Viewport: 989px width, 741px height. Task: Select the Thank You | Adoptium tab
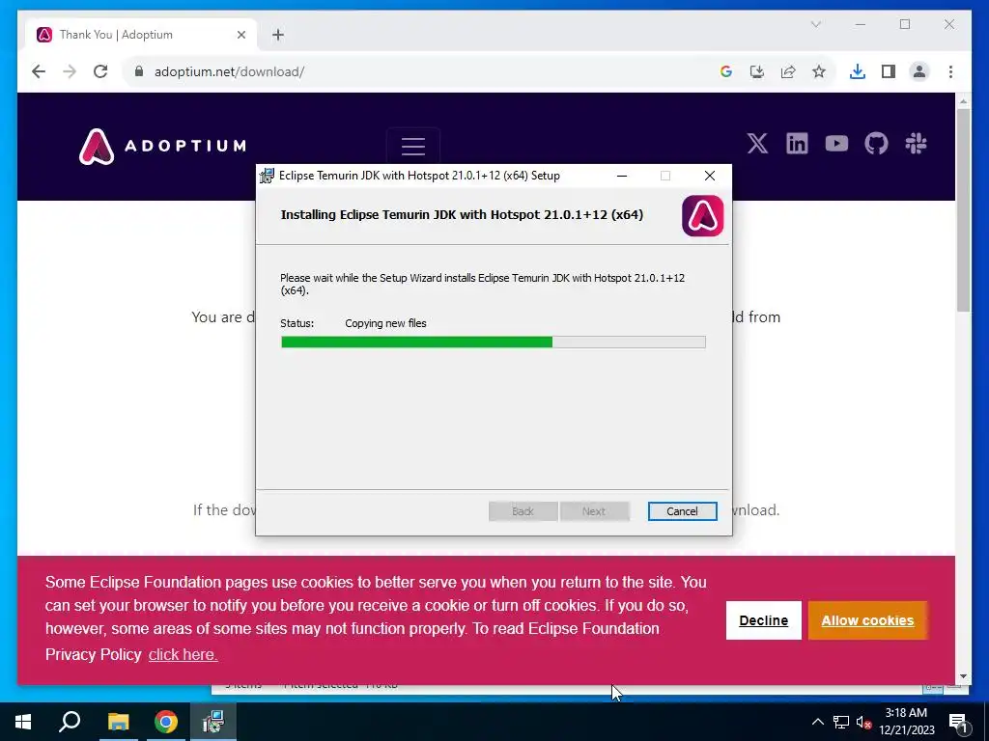coord(142,35)
